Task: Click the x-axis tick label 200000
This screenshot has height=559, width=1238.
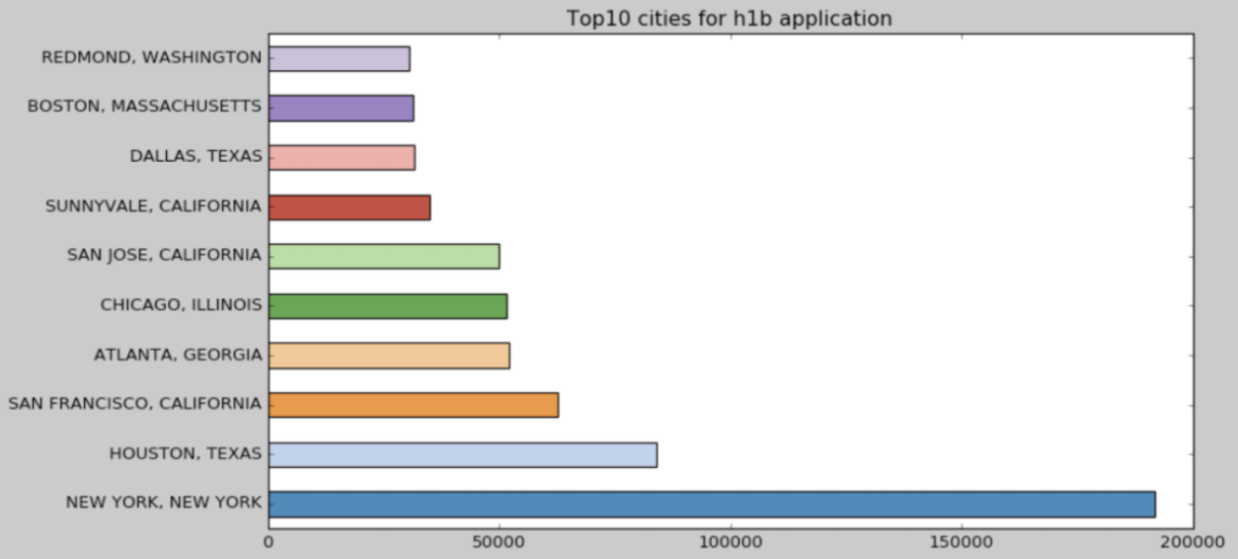Action: (1193, 542)
